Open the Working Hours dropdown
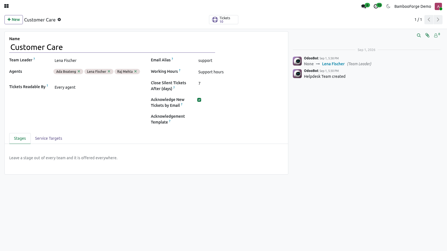 pos(240,72)
